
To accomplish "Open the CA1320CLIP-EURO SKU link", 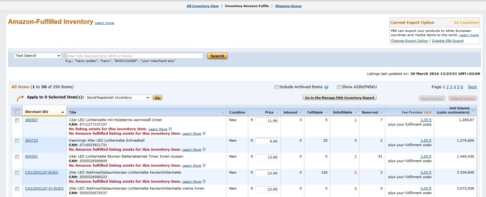I will (x=41, y=172).
